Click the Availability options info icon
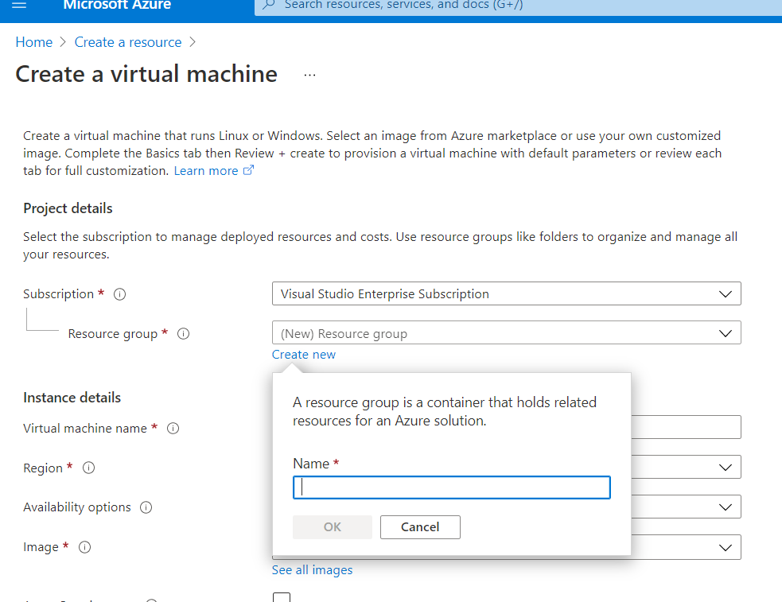Screen dimensions: 782x602 (146, 507)
